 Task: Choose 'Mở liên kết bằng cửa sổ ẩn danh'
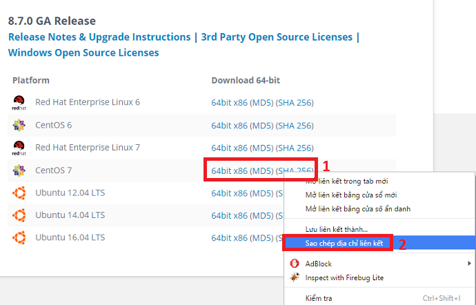(x=379, y=209)
